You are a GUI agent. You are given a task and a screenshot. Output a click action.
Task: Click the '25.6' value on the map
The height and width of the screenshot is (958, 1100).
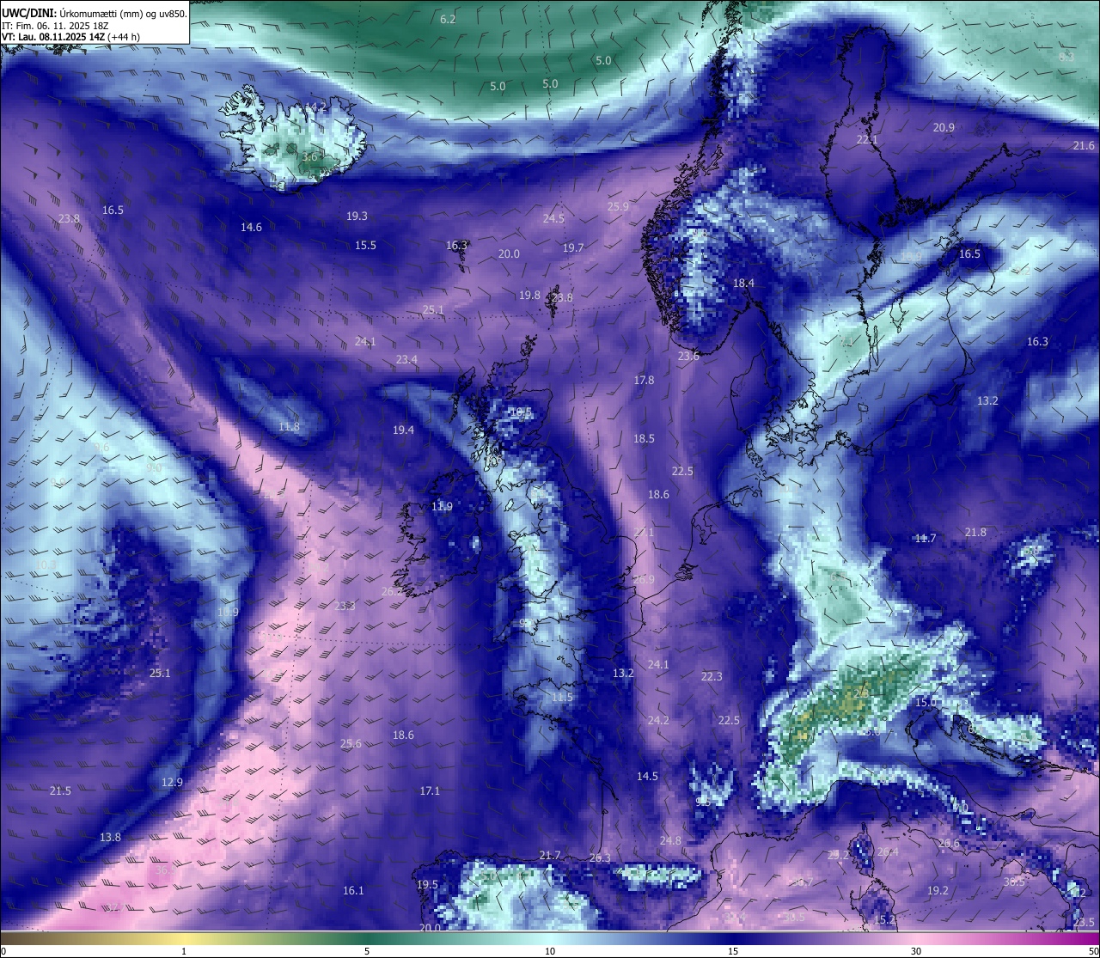(351, 743)
